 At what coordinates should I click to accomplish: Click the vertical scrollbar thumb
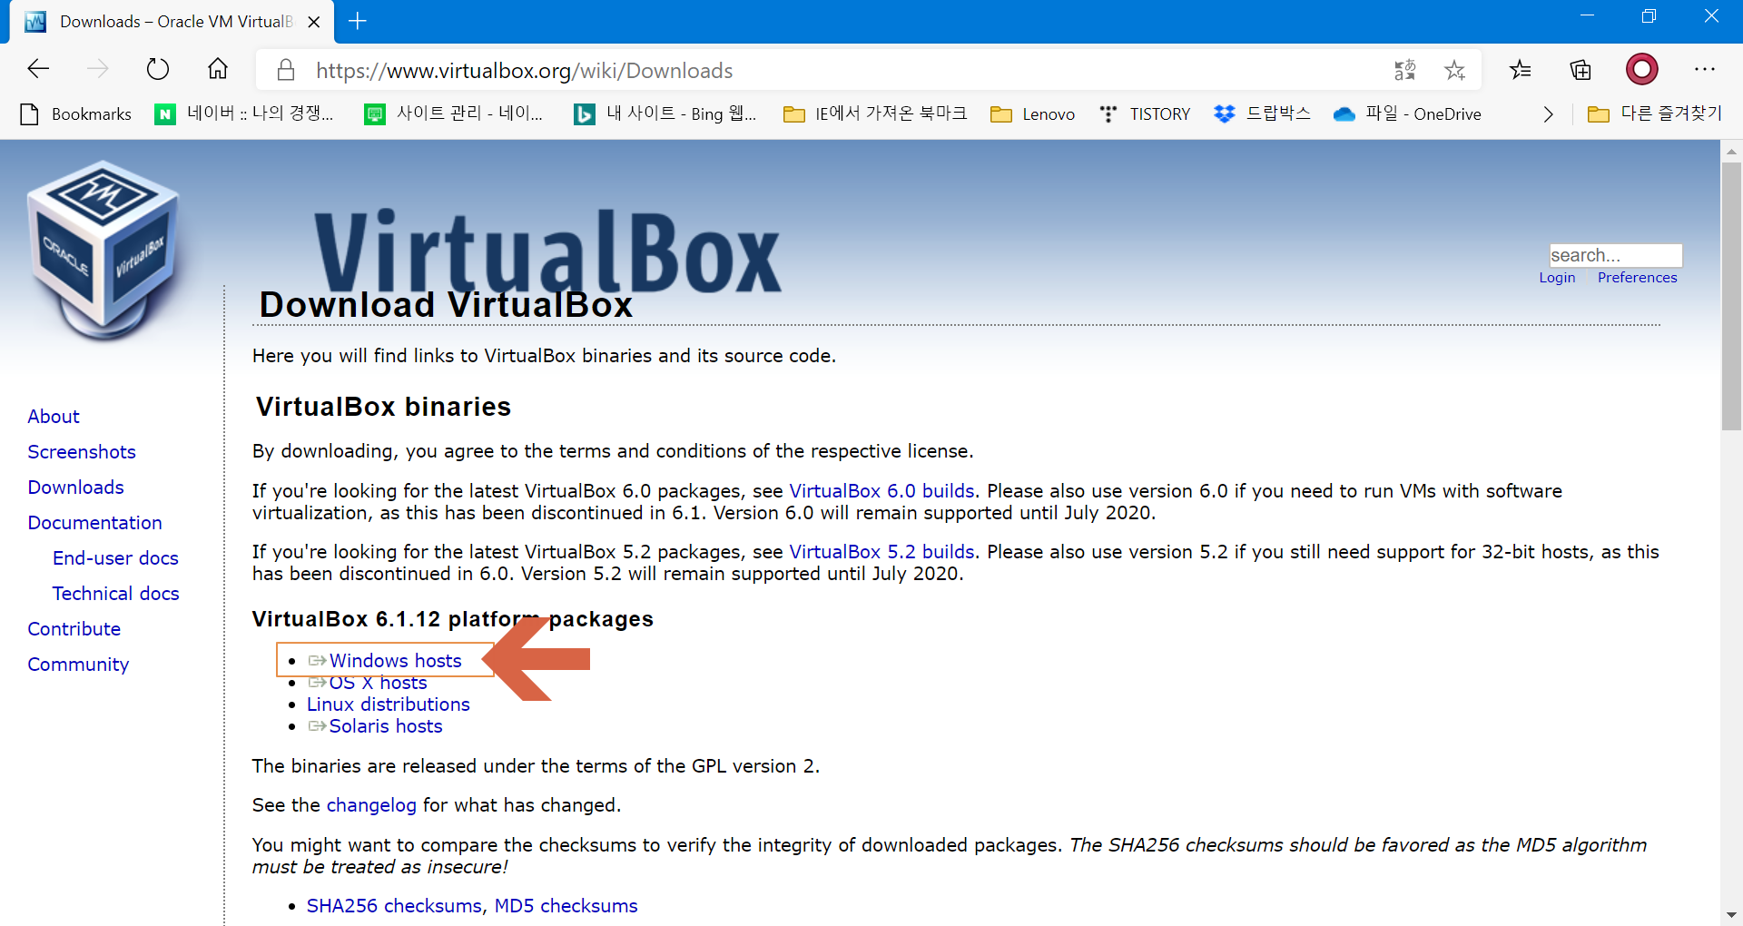(x=1731, y=297)
